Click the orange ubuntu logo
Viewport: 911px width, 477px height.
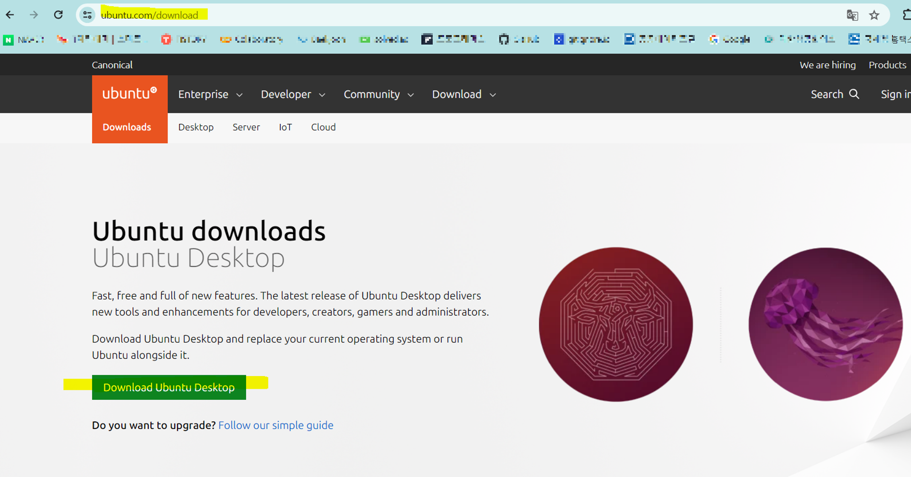tap(130, 93)
